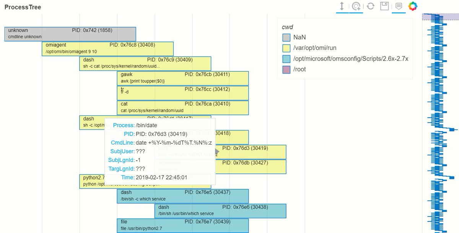
Task: Select the dash PID 30438 process box
Action: click(x=220, y=210)
